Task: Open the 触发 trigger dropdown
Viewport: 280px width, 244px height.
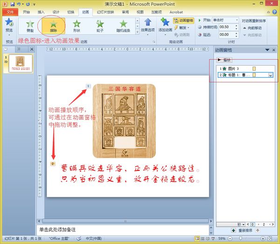Action: click(x=182, y=27)
